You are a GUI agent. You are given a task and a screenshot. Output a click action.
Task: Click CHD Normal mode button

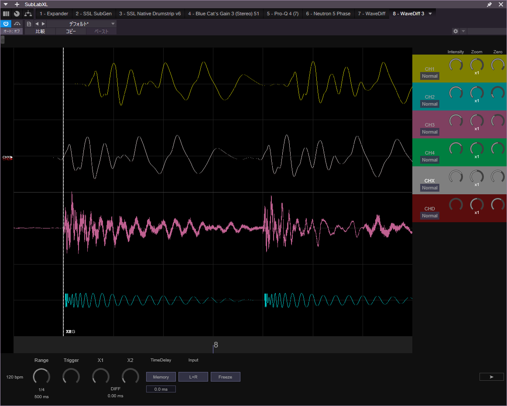(x=430, y=216)
